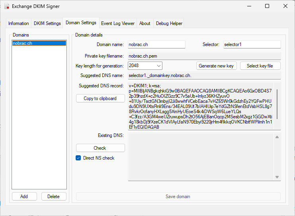Click inside the Suggested DNS record text
Viewport: 295px width, 216px height.
201,106
